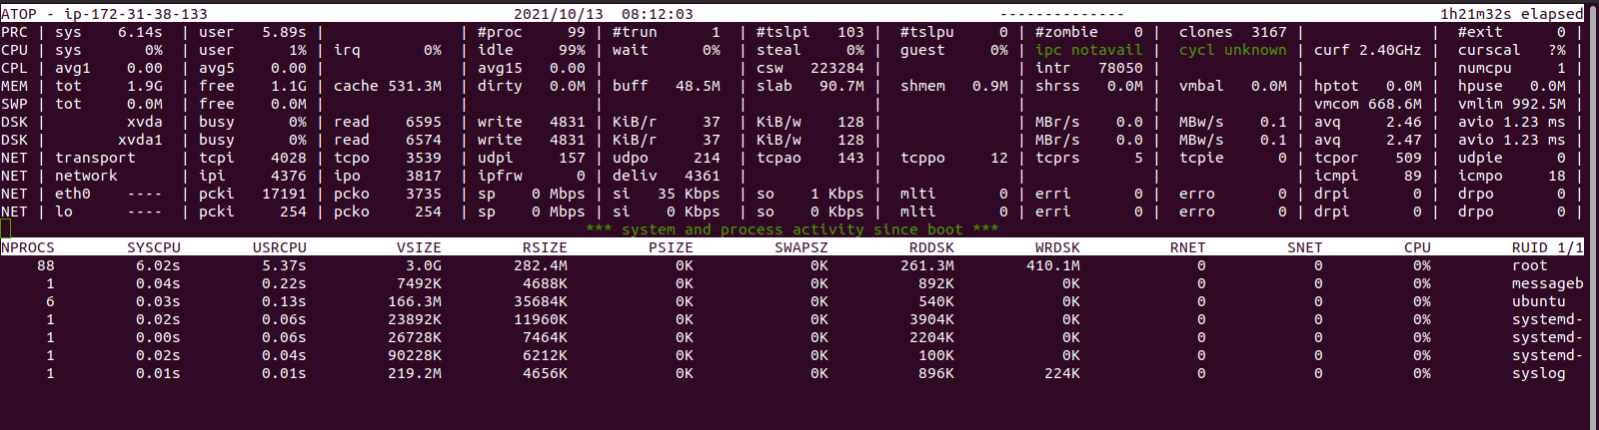
Task: Click the NPROCS column header
Action: point(28,247)
